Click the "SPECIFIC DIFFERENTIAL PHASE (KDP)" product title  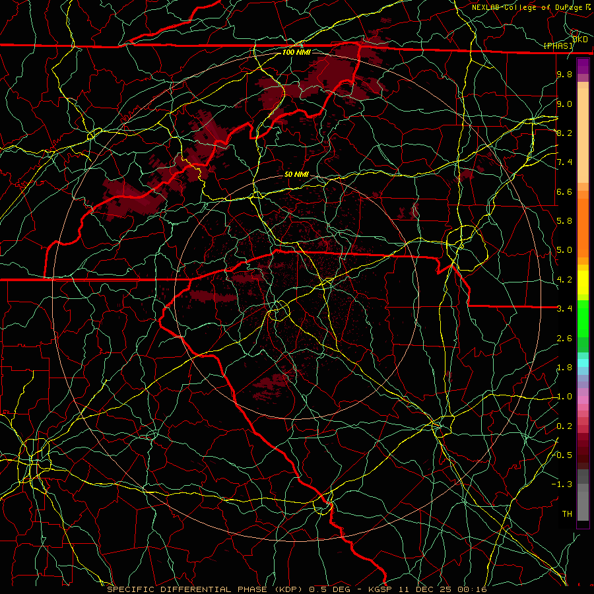click(x=205, y=589)
